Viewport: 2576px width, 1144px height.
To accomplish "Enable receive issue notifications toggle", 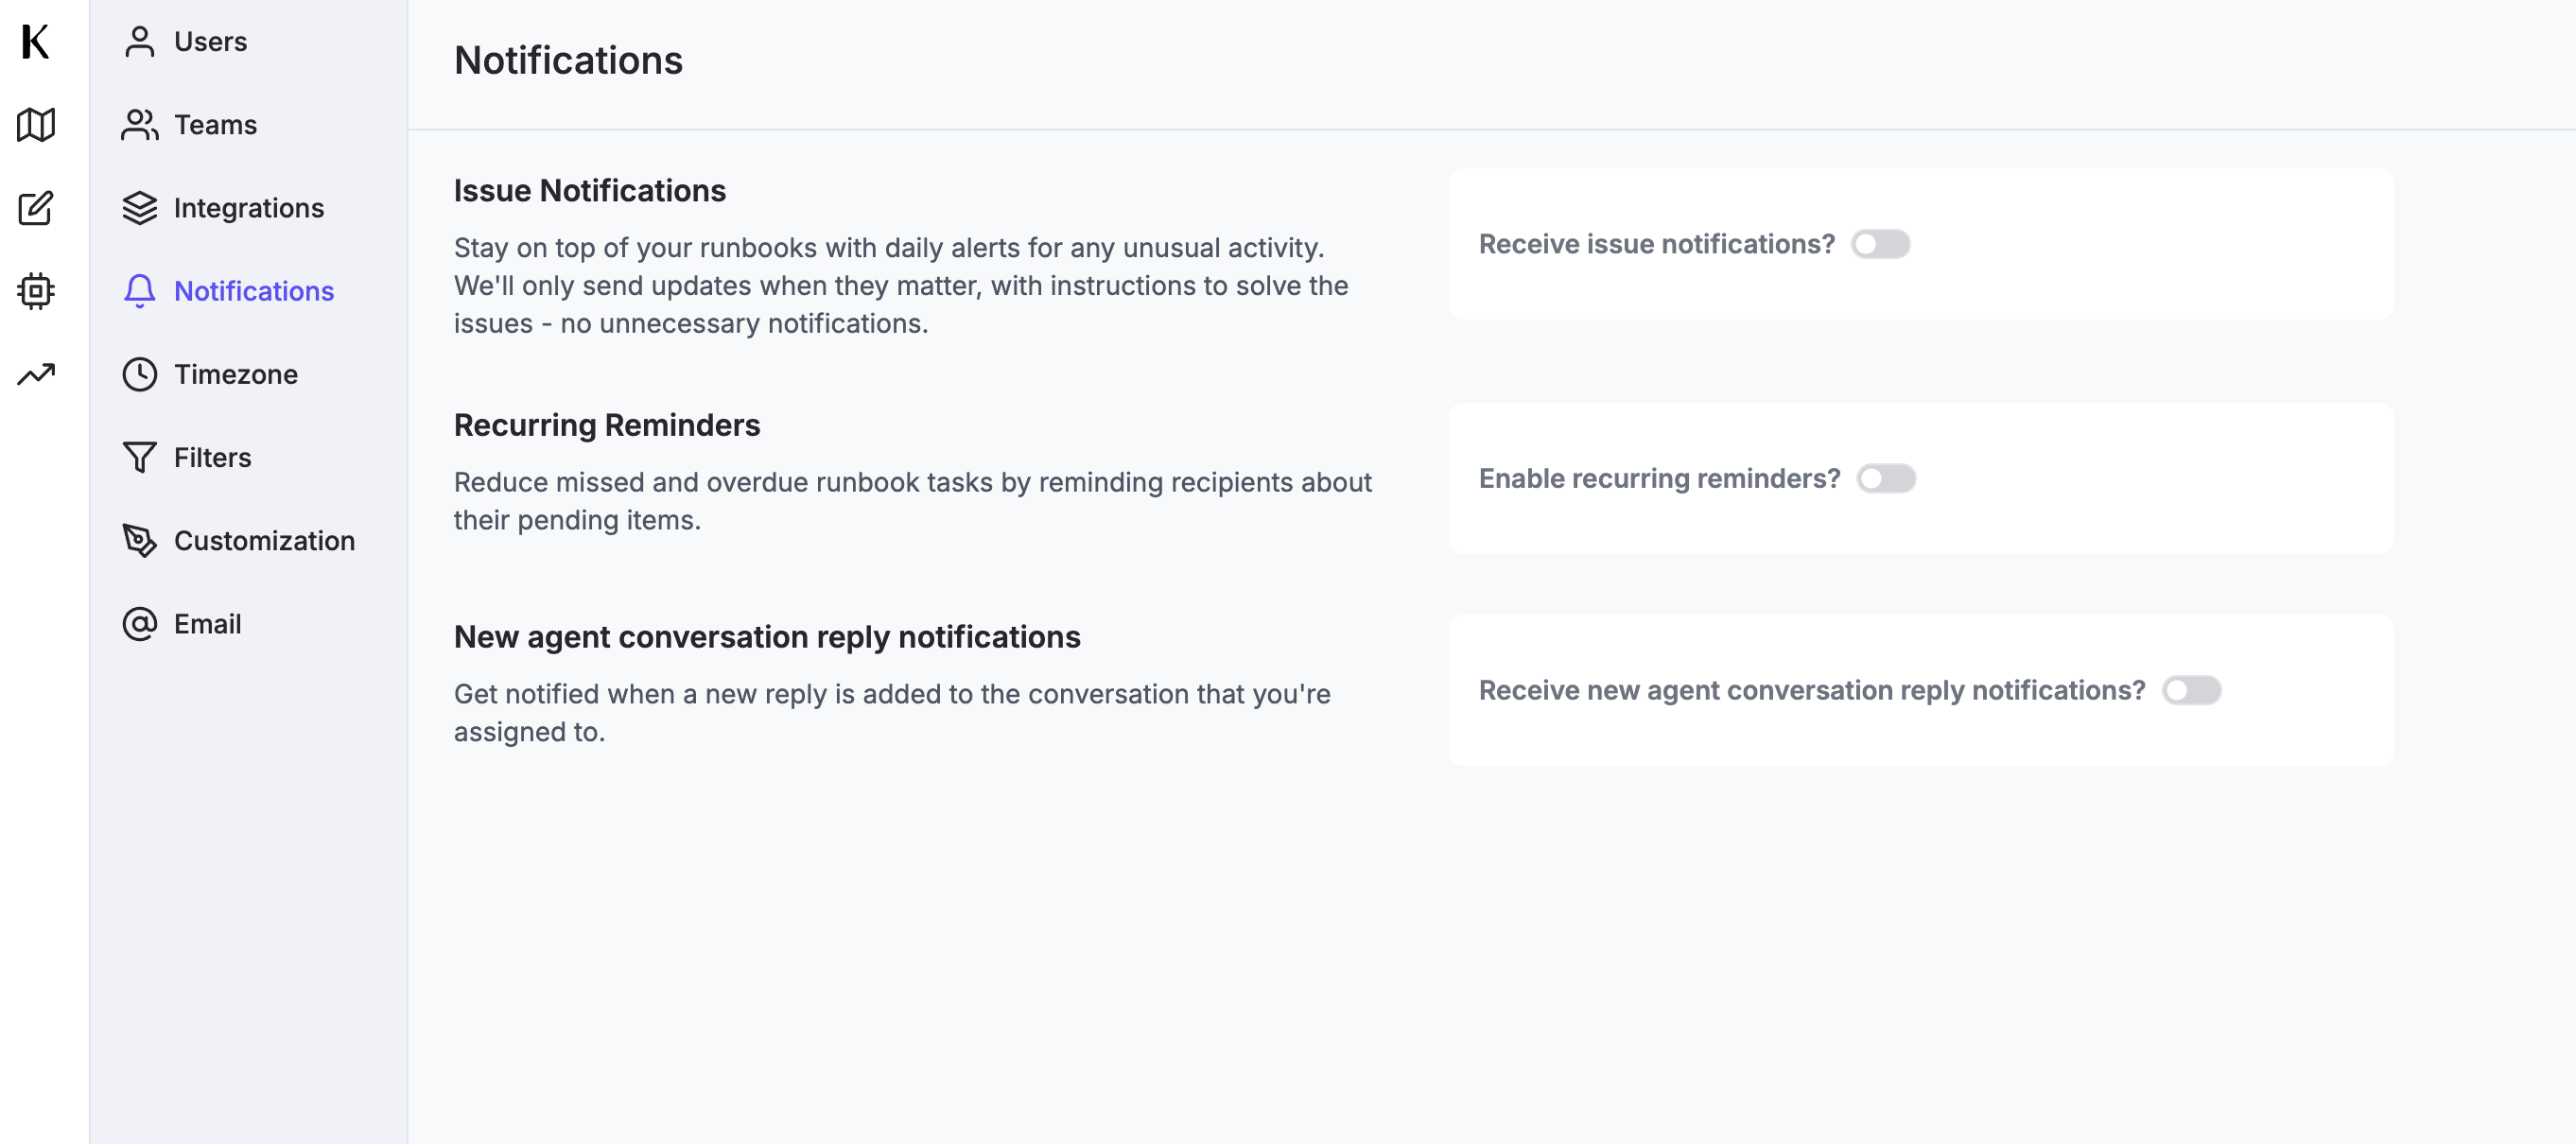I will (x=1880, y=244).
